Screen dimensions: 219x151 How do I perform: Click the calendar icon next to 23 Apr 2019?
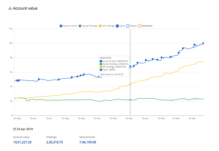point(15,129)
